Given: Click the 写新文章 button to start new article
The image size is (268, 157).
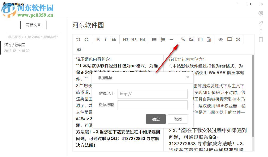Looking at the screenshot, I should point(33,25).
